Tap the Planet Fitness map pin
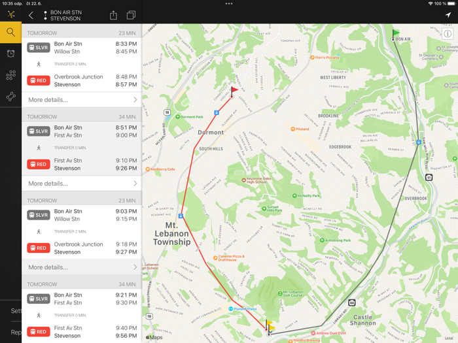 click(x=230, y=308)
